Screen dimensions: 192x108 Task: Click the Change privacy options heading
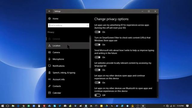pos(111,19)
